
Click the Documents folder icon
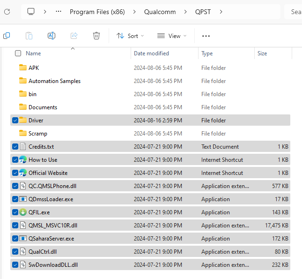coord(23,107)
